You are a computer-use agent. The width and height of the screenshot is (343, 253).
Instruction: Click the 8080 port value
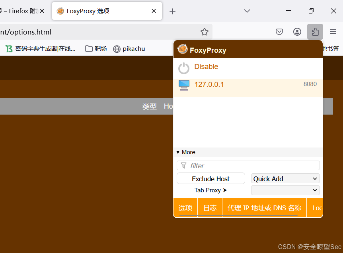tap(310, 84)
